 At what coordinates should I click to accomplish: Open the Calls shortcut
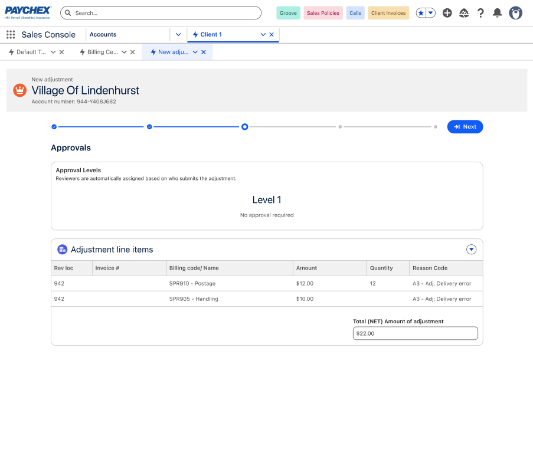tap(355, 13)
